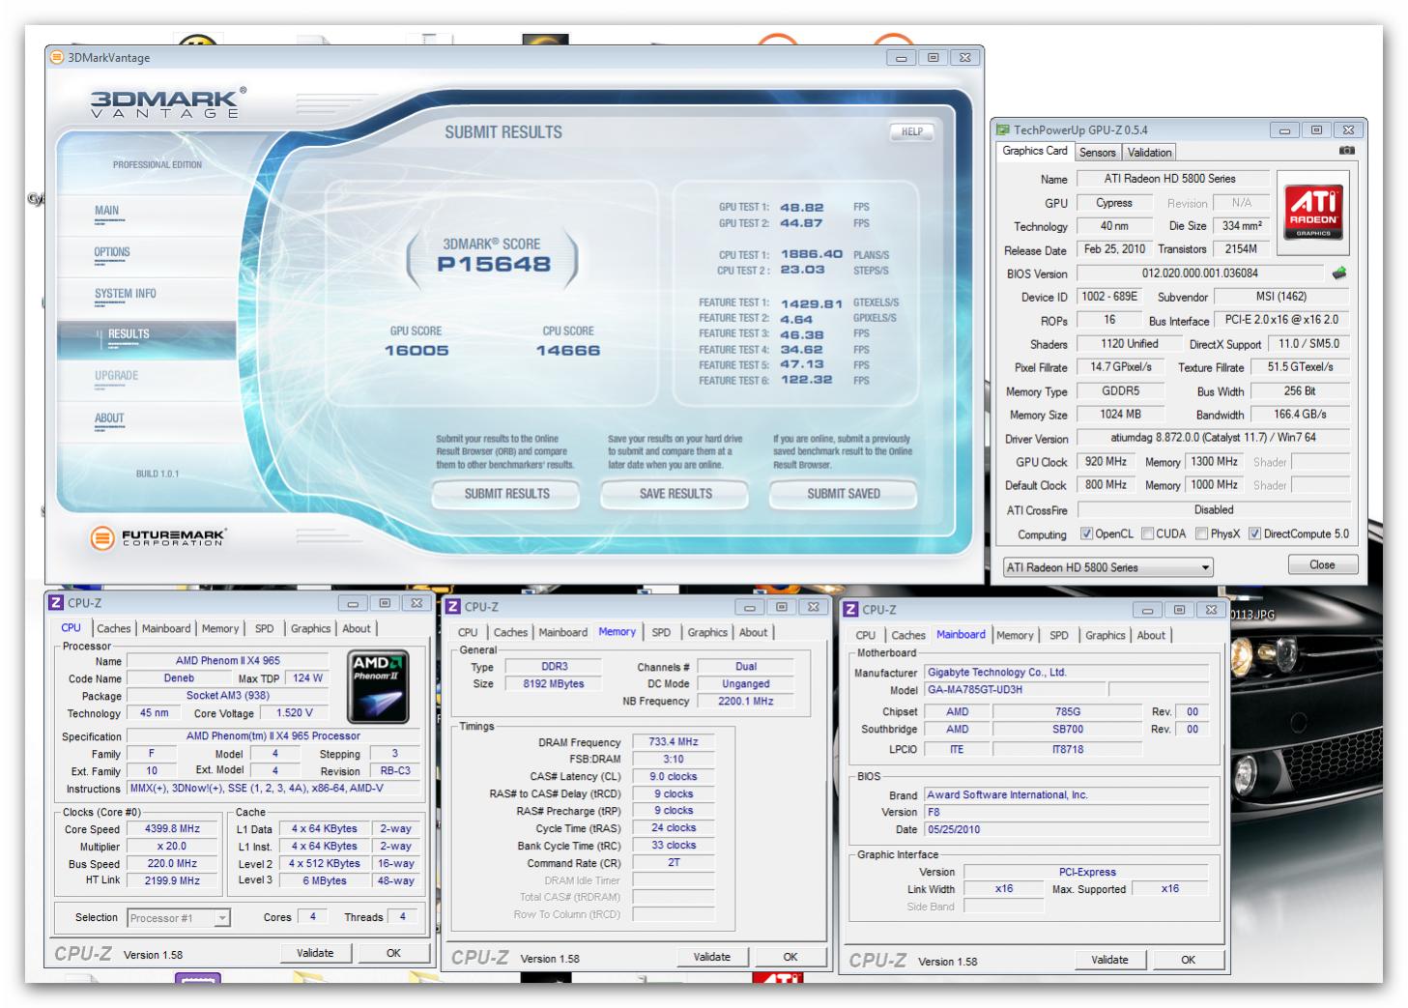
Task: Click the AMD Phenom II logo
Action: pos(379,688)
